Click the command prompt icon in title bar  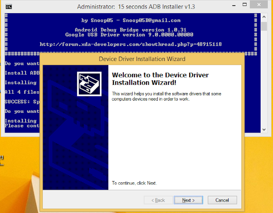tap(9, 7)
